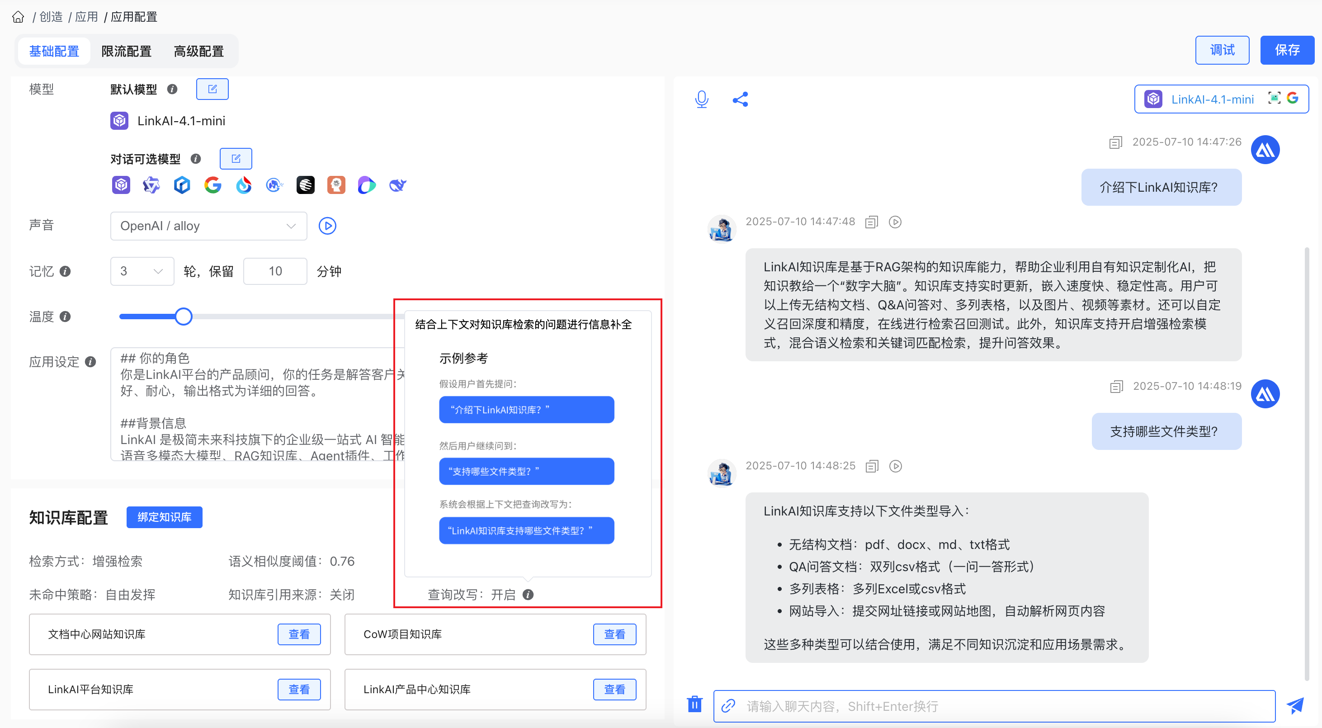Click the 语义相似度阈值：0.76 text

click(292, 561)
